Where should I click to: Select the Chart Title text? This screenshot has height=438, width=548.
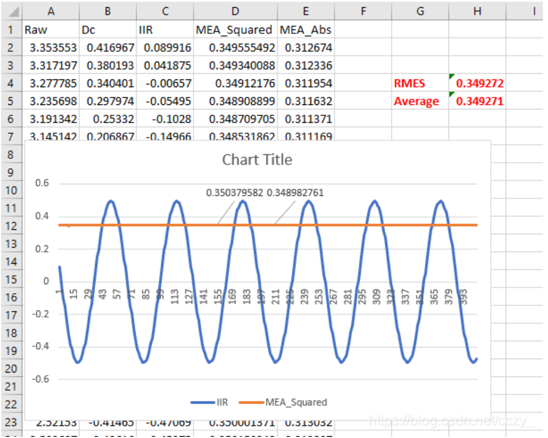pos(257,160)
